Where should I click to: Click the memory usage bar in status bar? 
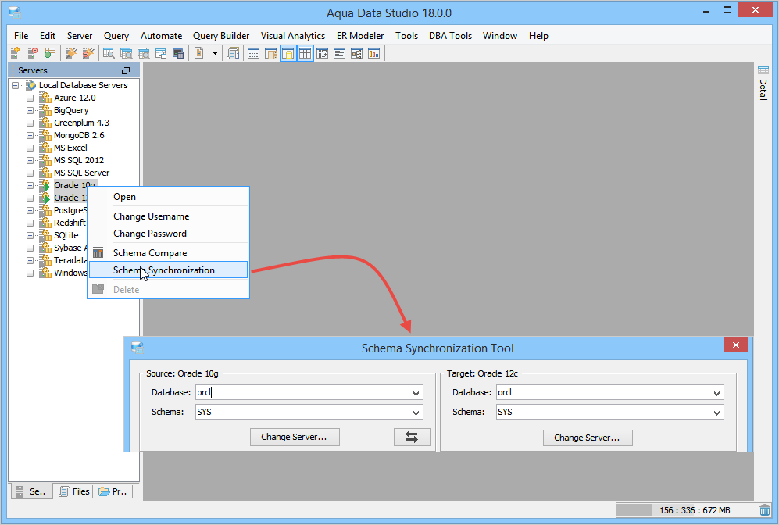[685, 510]
